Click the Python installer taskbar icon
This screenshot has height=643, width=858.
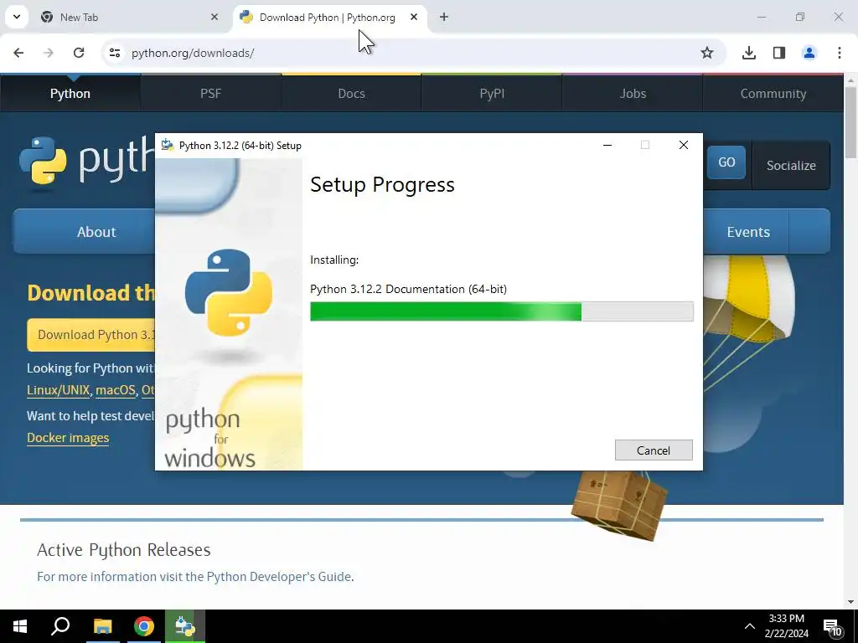185,626
